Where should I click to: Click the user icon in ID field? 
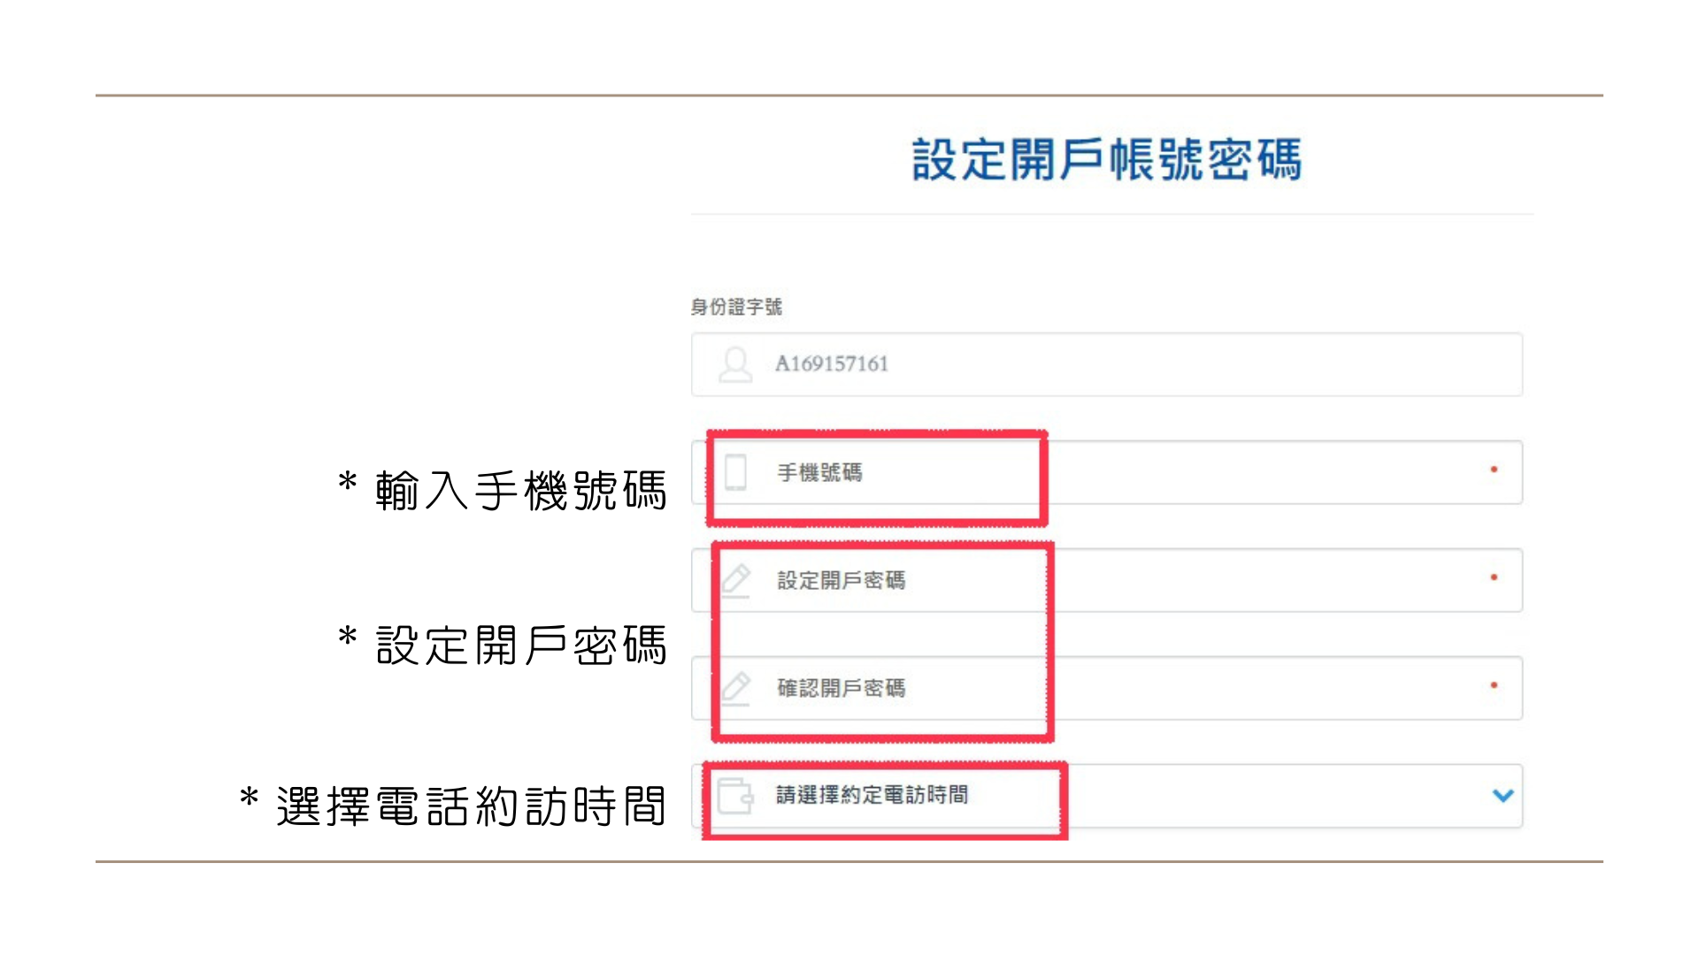[735, 364]
